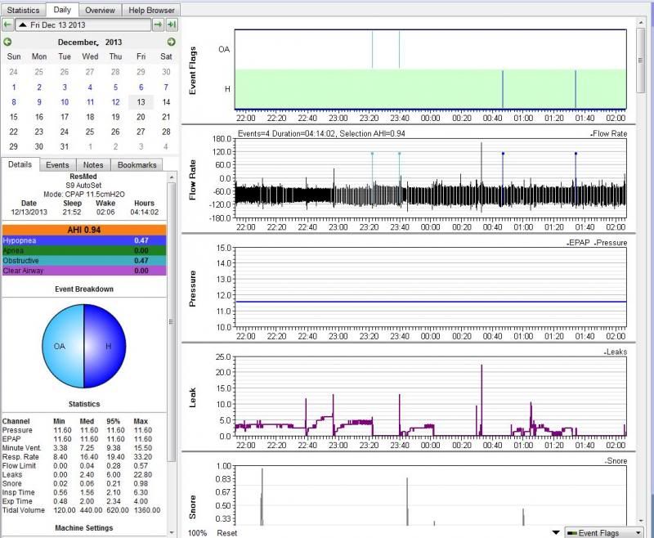
Task: Click the scroll-down arrow of graph area
Action: 643,521
